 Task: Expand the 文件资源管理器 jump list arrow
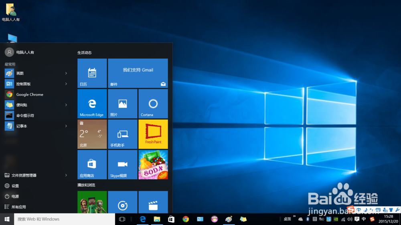point(66,175)
